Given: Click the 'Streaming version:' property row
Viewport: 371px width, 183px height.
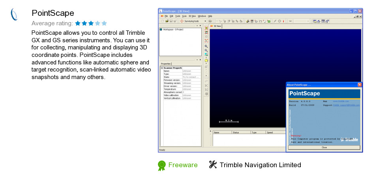Looking at the screenshot, I should (x=182, y=83).
